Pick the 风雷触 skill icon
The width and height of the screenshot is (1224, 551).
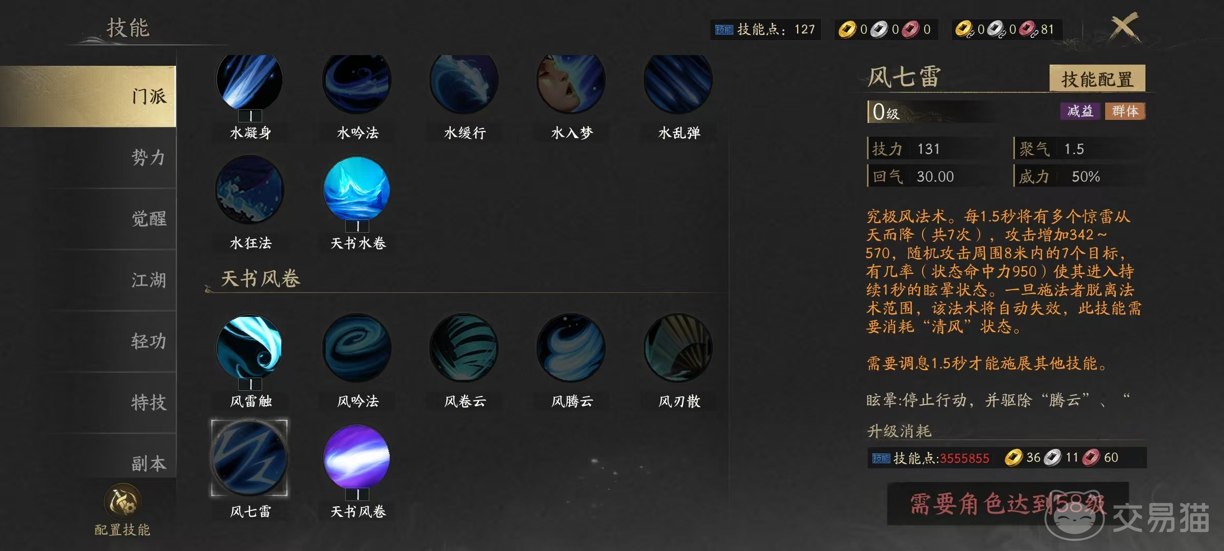click(x=250, y=348)
